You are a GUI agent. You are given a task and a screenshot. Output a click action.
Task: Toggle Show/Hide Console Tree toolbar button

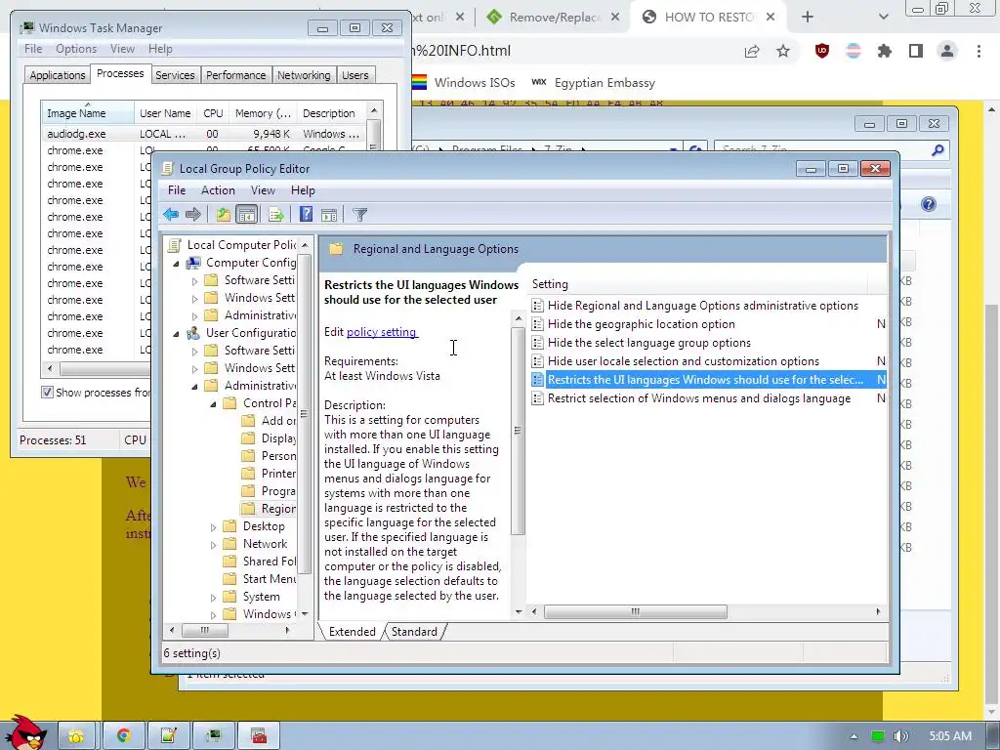point(246,214)
